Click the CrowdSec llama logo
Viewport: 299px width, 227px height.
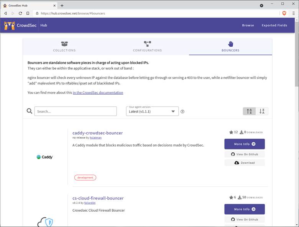coord(9,25)
